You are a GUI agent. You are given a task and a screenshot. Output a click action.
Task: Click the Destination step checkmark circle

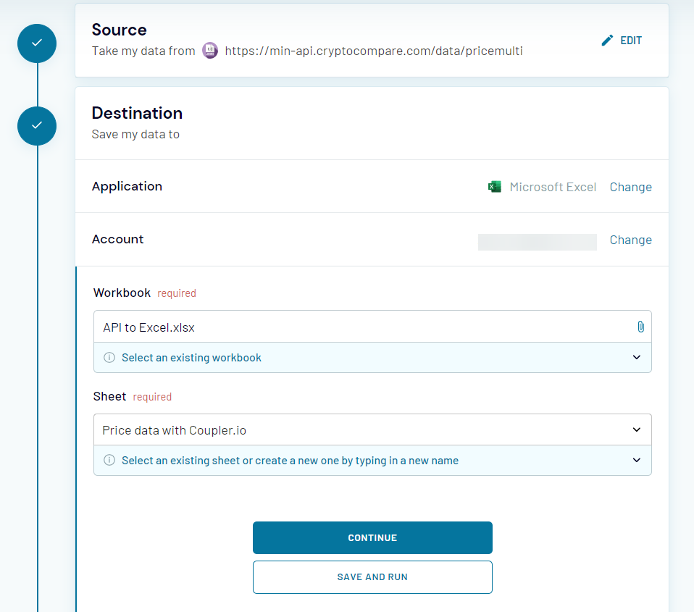pos(37,126)
